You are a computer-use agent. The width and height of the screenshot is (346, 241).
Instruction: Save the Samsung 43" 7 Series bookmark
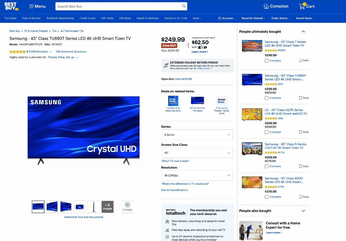point(304,60)
